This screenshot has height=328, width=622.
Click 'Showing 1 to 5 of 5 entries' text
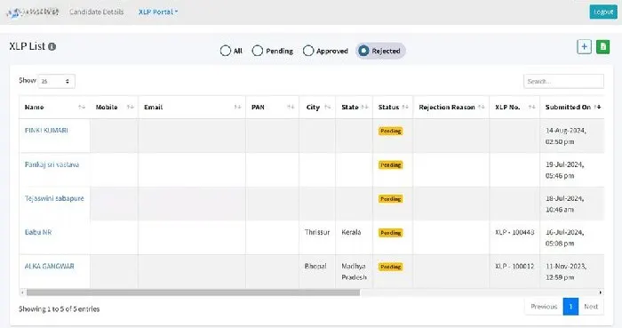(x=60, y=309)
